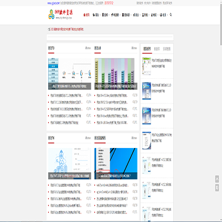Click More in the section with the flowchart image
Image resolution: width=222 pixels, height=222 pixels.
(88, 48)
